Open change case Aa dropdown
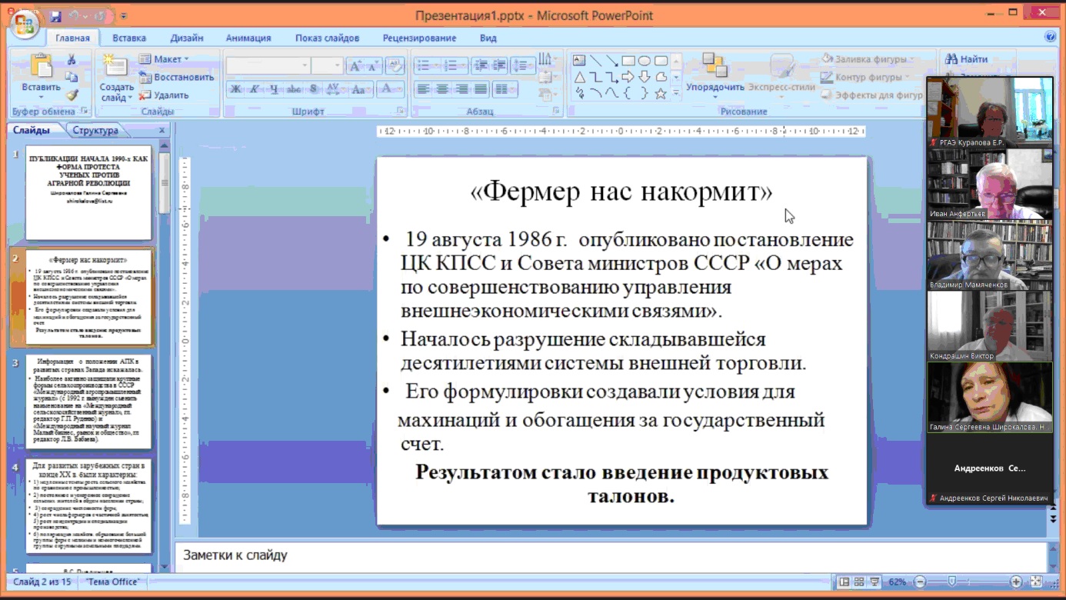This screenshot has width=1066, height=600. [x=360, y=89]
